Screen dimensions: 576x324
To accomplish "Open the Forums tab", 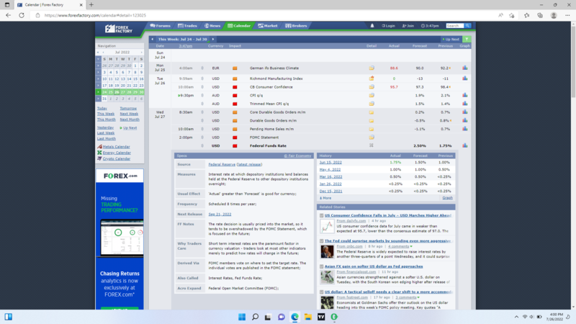I will [160, 26].
